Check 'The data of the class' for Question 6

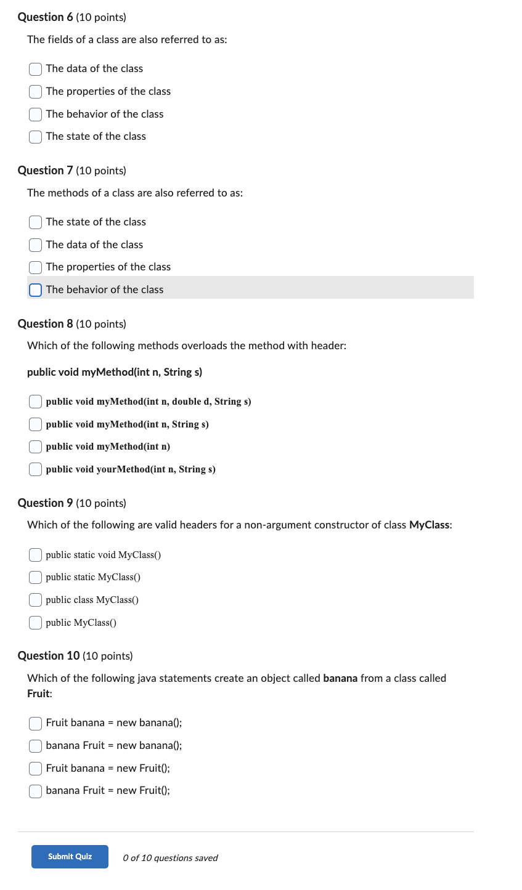(x=35, y=69)
